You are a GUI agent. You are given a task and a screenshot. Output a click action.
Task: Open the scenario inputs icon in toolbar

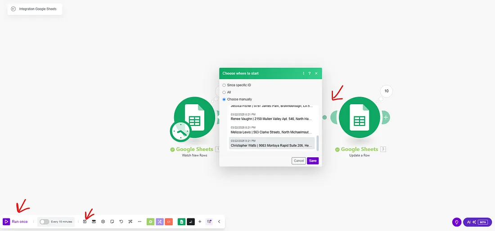pos(94,222)
